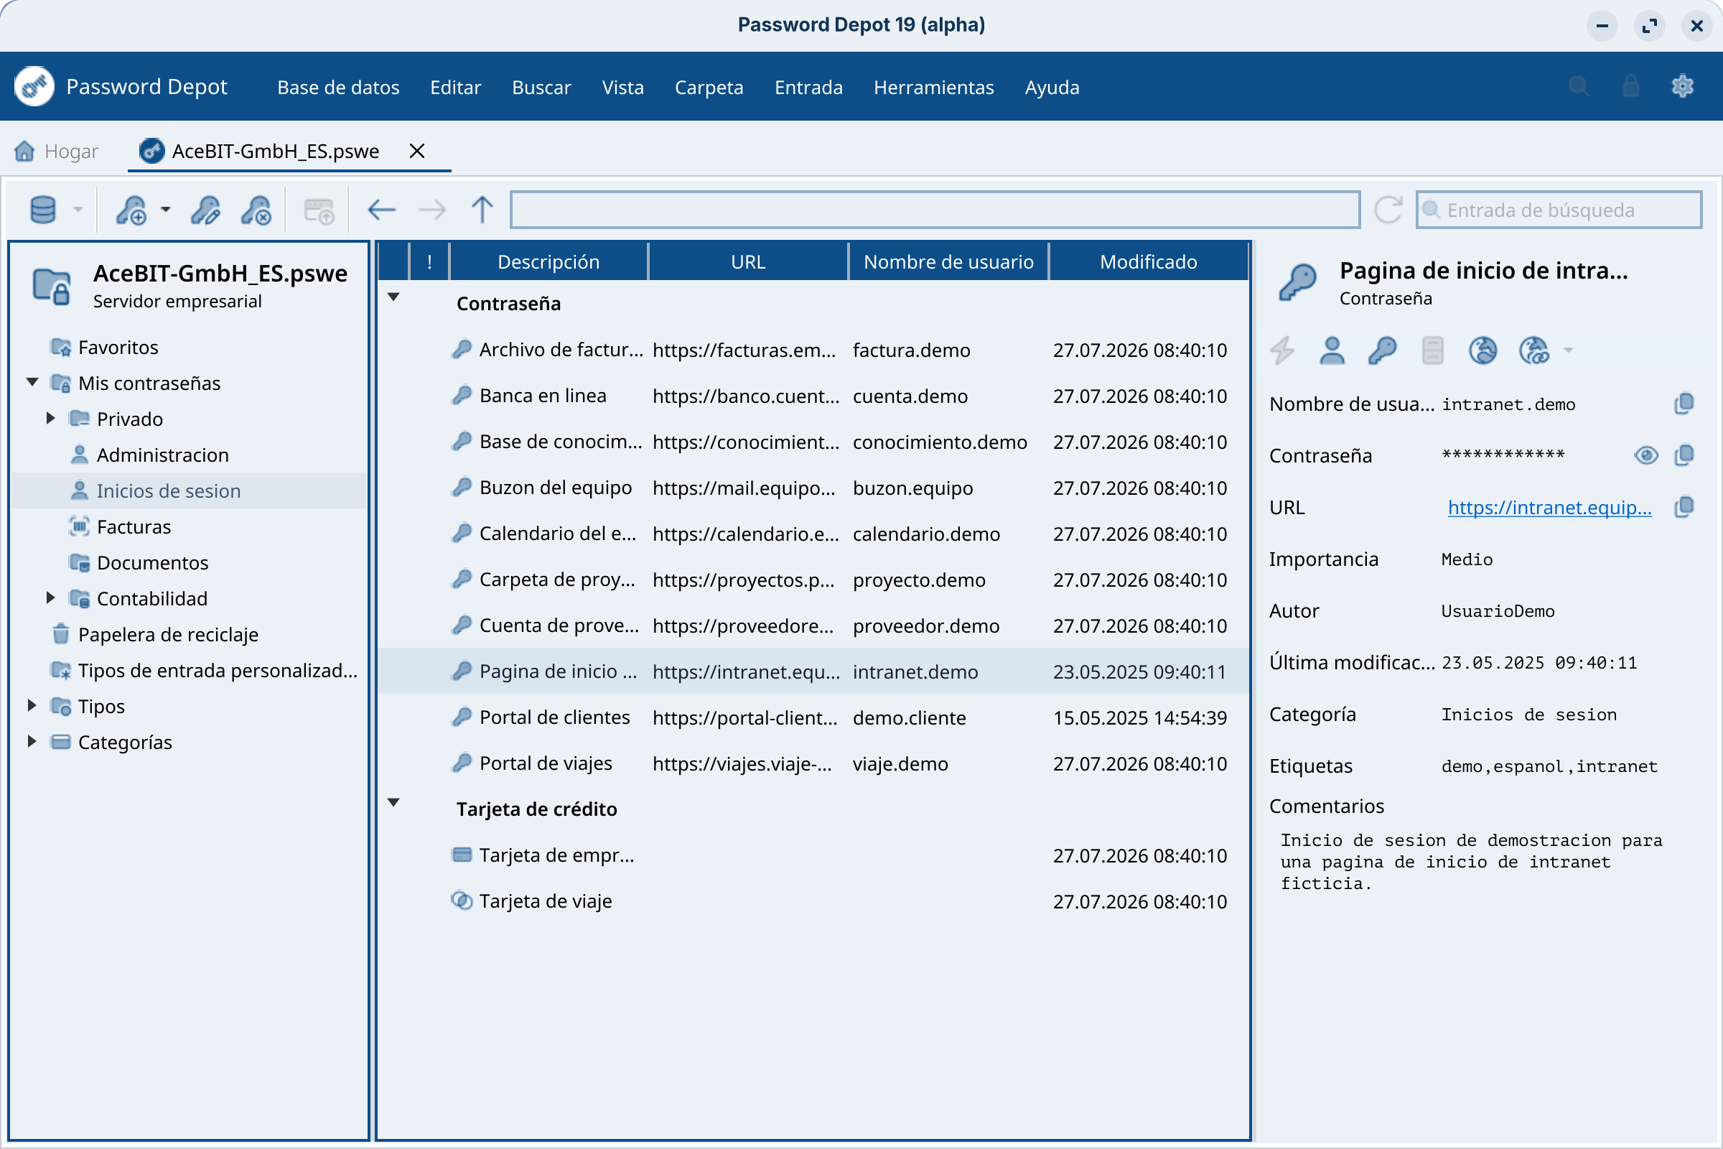Sort by the importance (!) column
The image size is (1723, 1149).
tap(429, 261)
